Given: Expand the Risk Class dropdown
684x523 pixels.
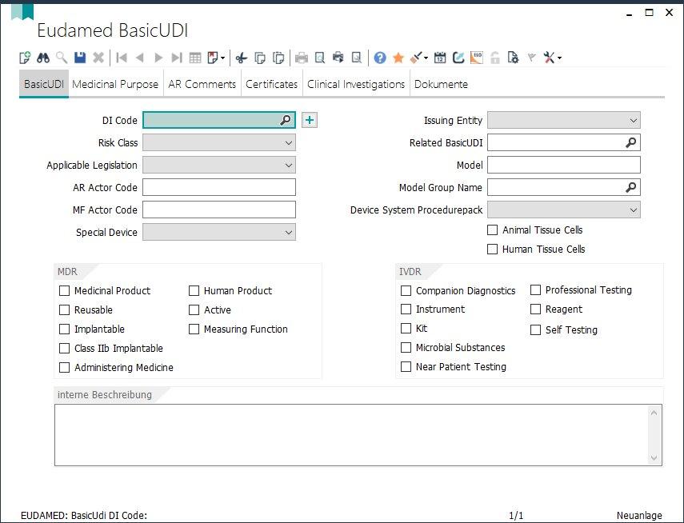Looking at the screenshot, I should click(288, 142).
